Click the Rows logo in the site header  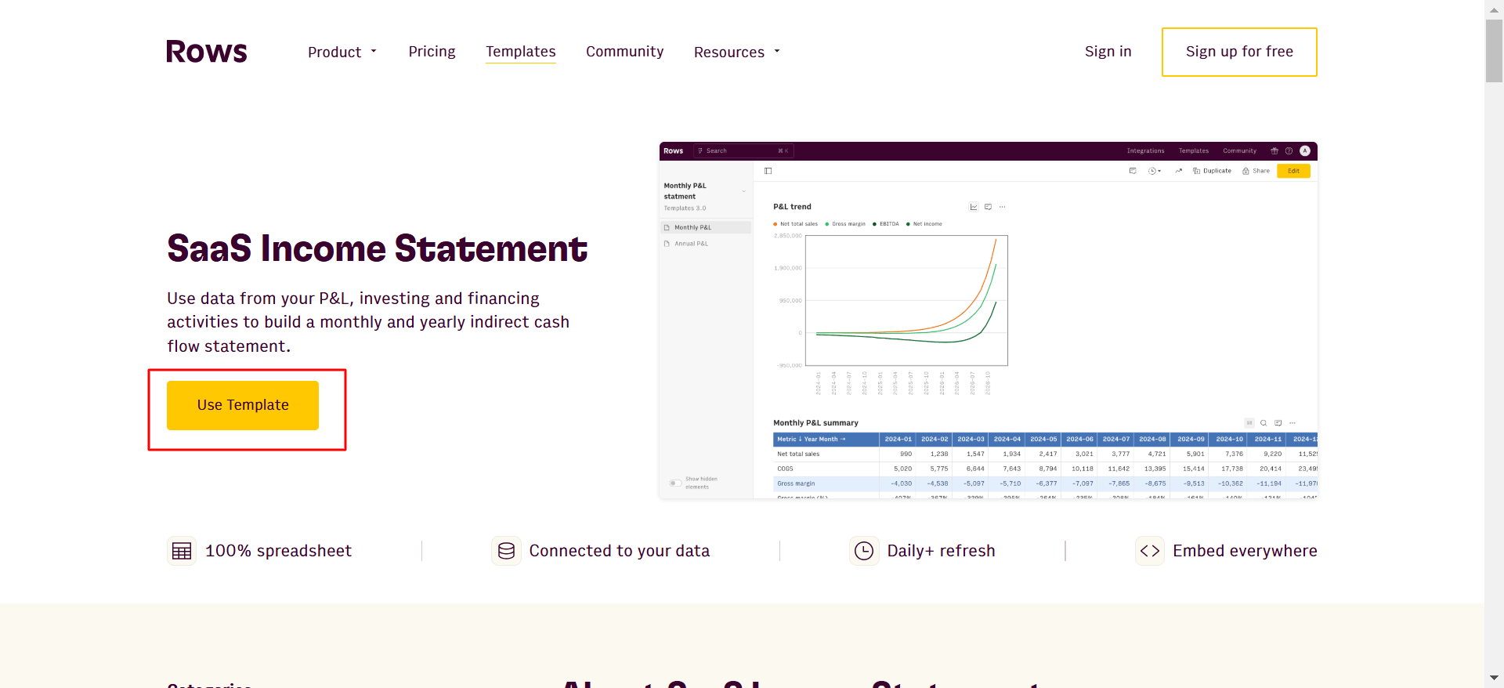[x=207, y=52]
